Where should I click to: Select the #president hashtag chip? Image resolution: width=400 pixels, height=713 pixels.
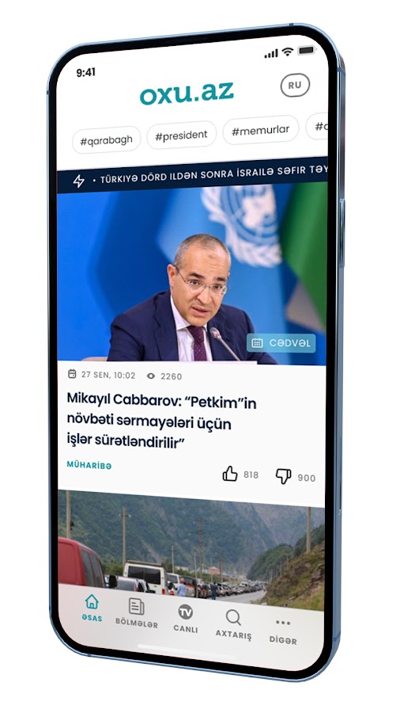point(181,135)
